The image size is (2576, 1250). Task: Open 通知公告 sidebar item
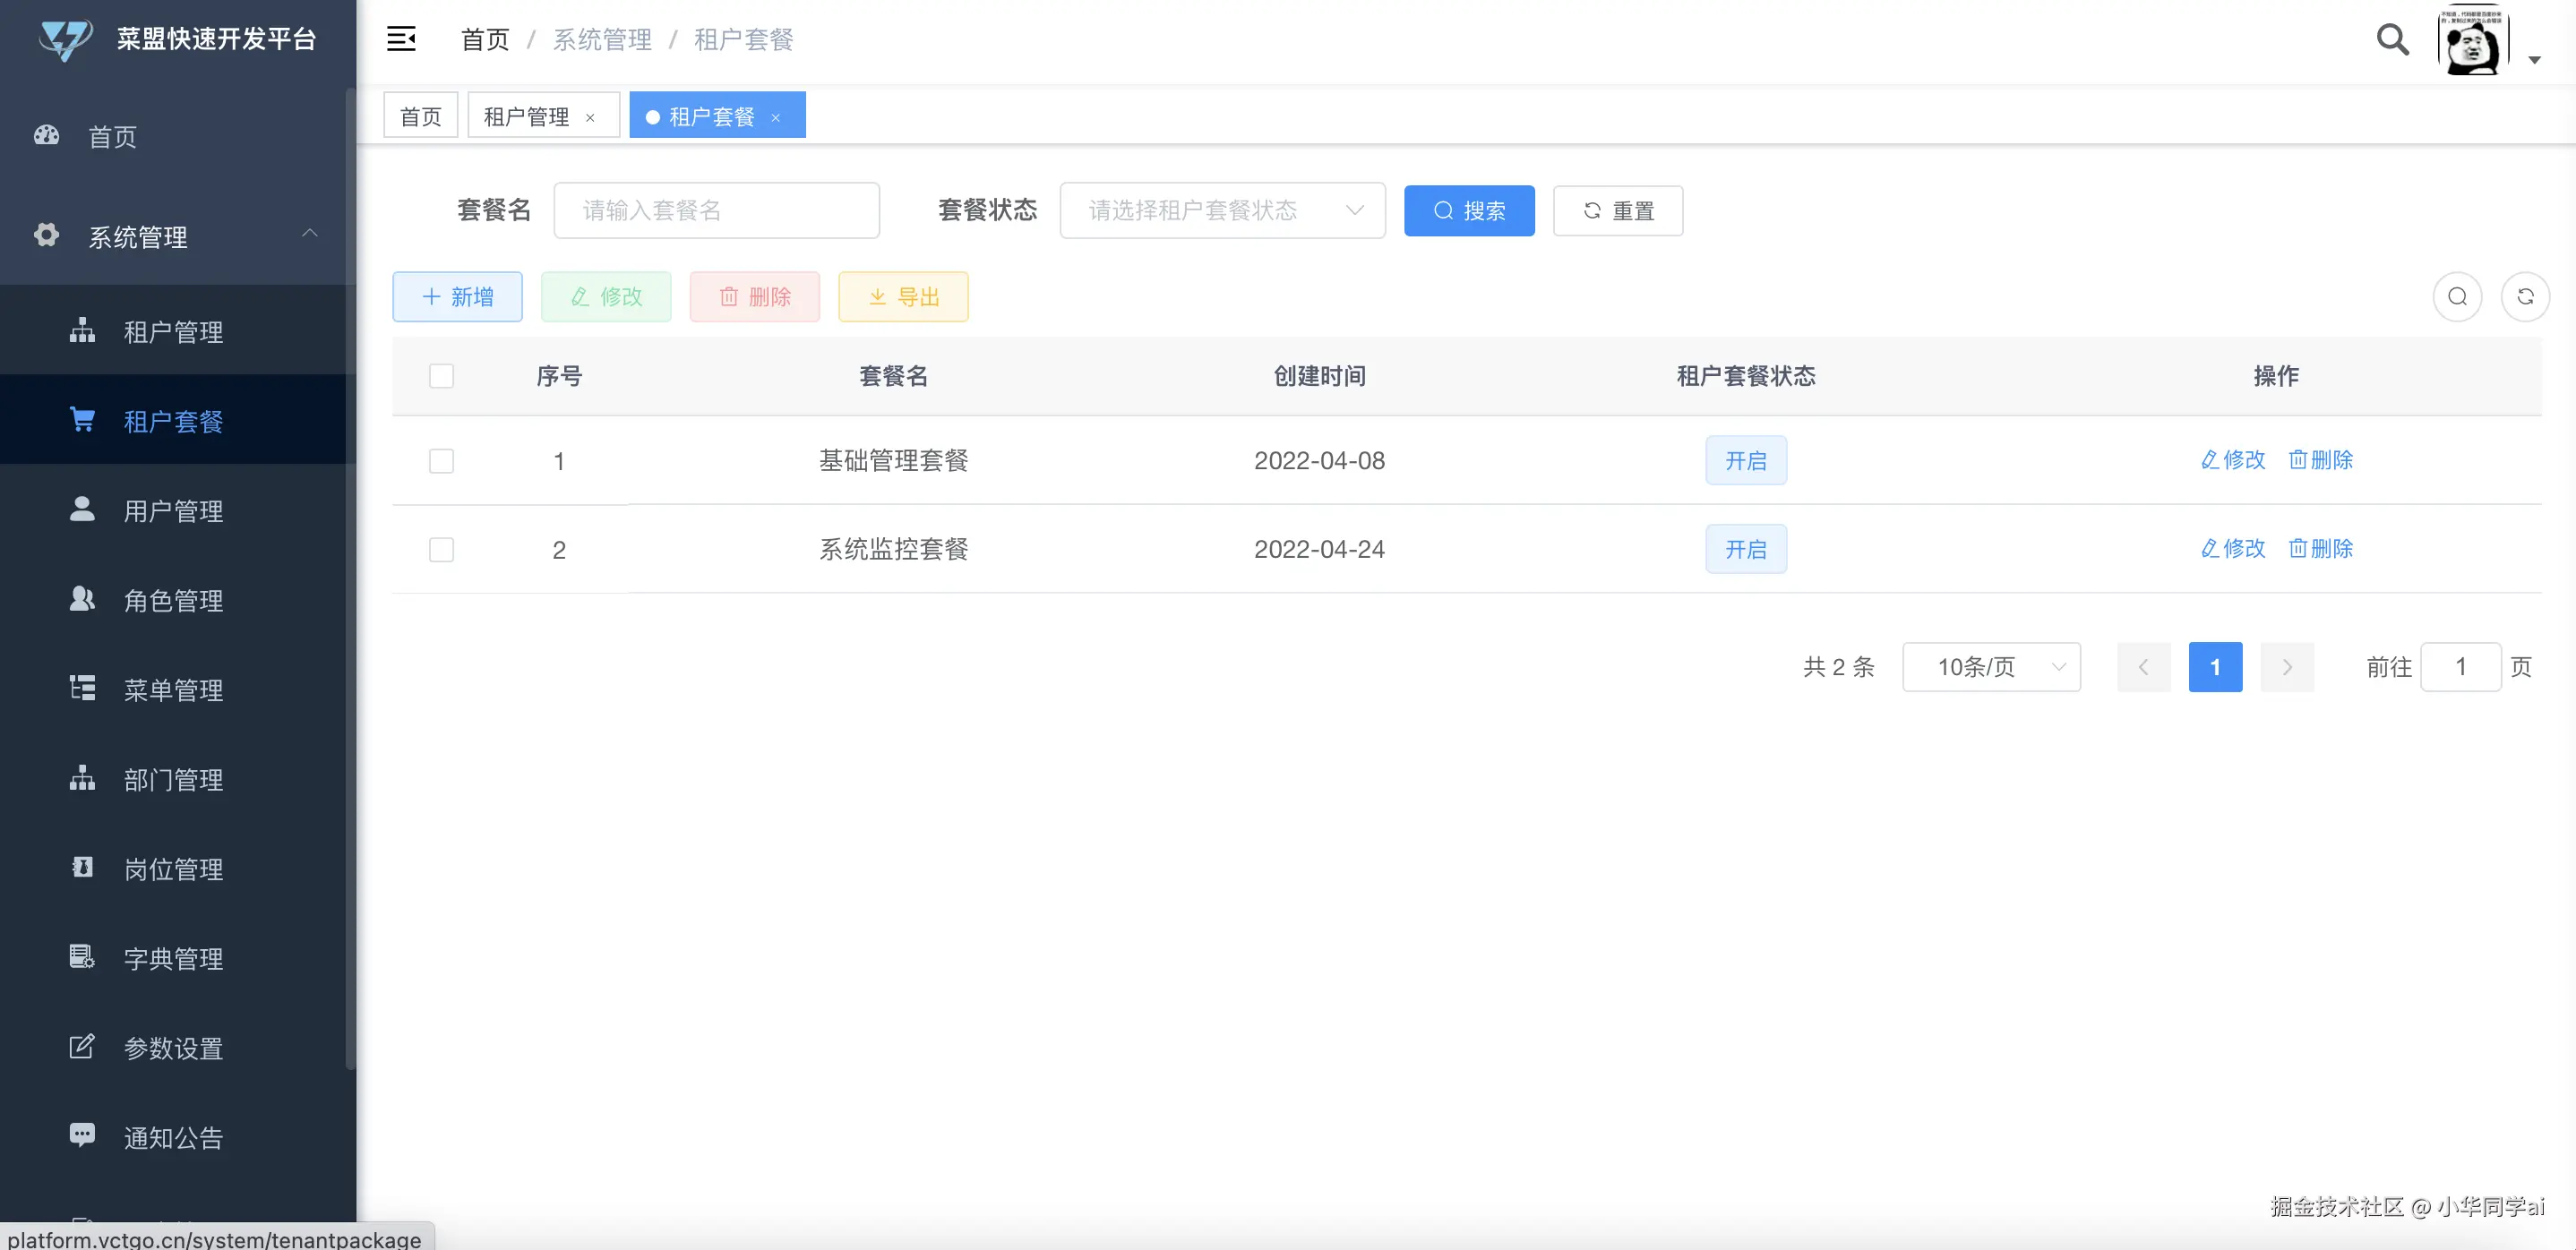coord(172,1138)
